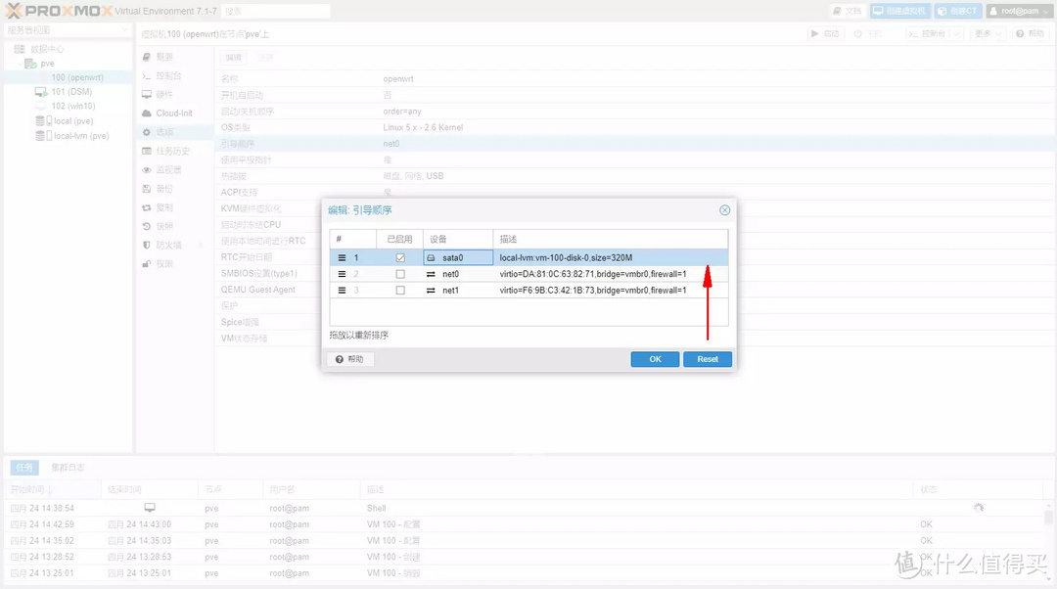Screen dimensions: 1057x589
Task: Open the Console button in the top toolbar
Action: pyautogui.click(x=928, y=33)
